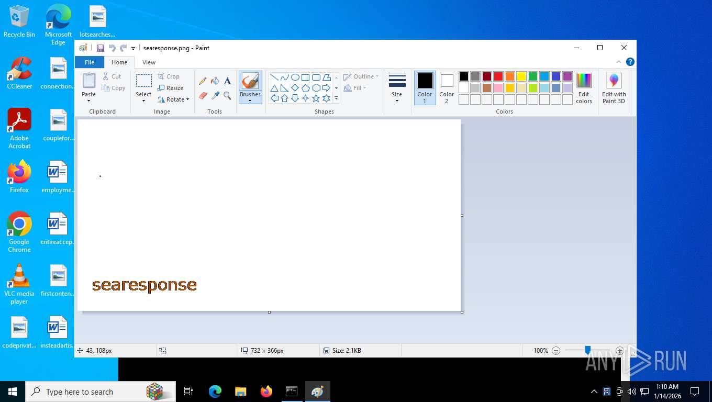
Task: Choose the Up arrow shape
Action: click(x=285, y=98)
